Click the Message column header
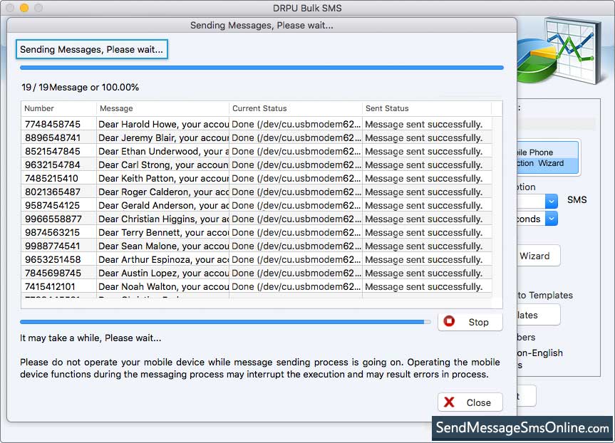 (162, 108)
